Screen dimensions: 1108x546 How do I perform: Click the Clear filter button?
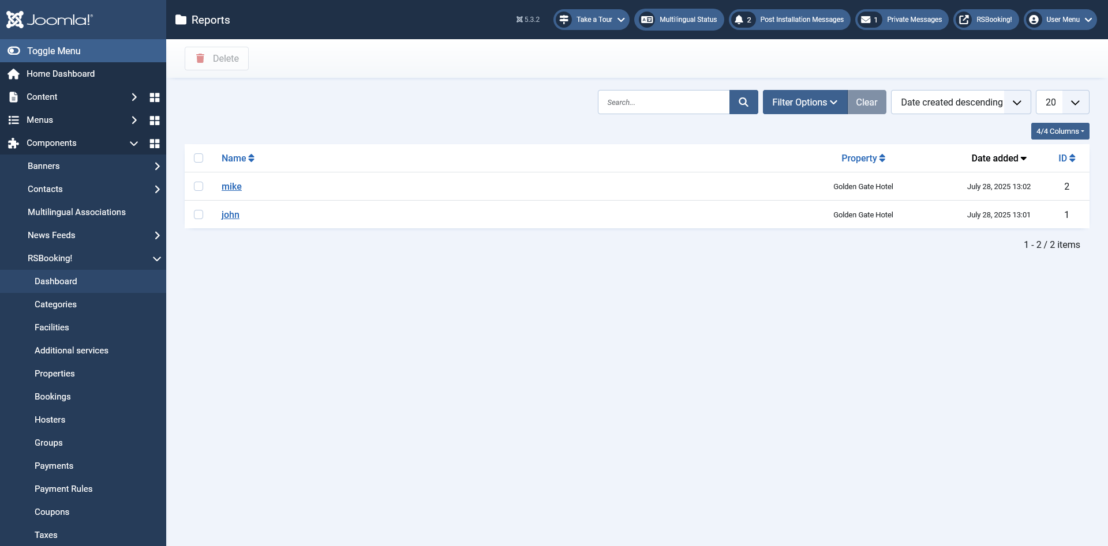(x=867, y=102)
